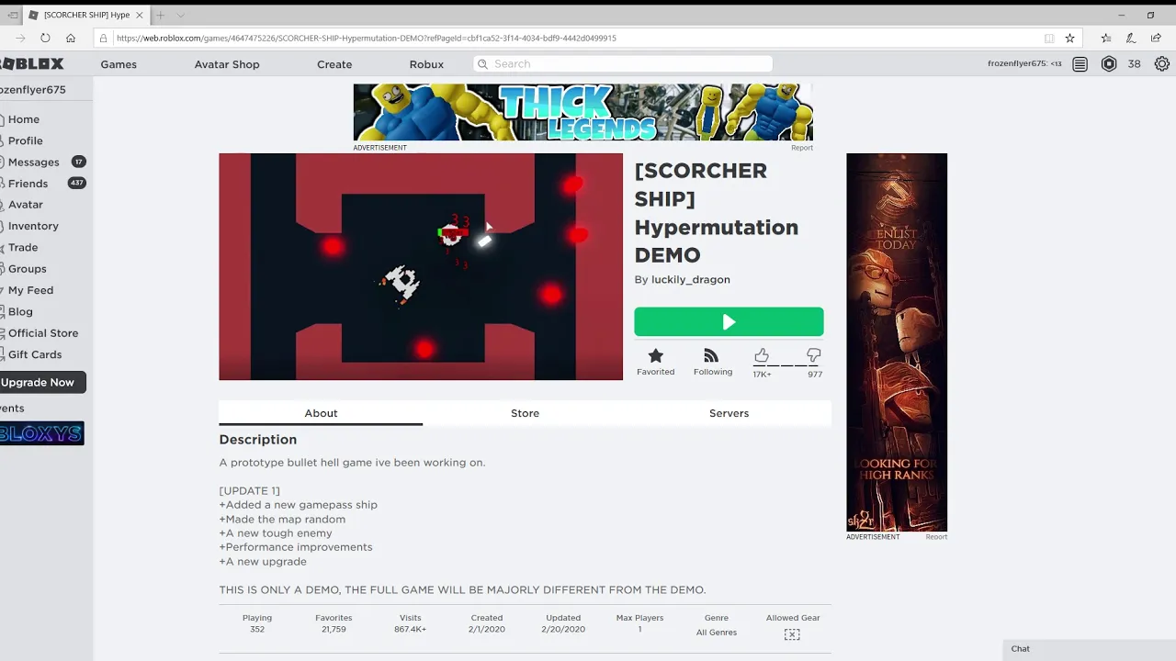Open Blog in sidebar
Screen dimensions: 1176x661
pyautogui.click(x=20, y=312)
